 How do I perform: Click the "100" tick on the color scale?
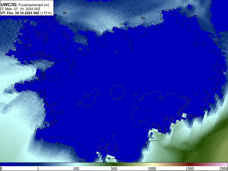pos(76,169)
